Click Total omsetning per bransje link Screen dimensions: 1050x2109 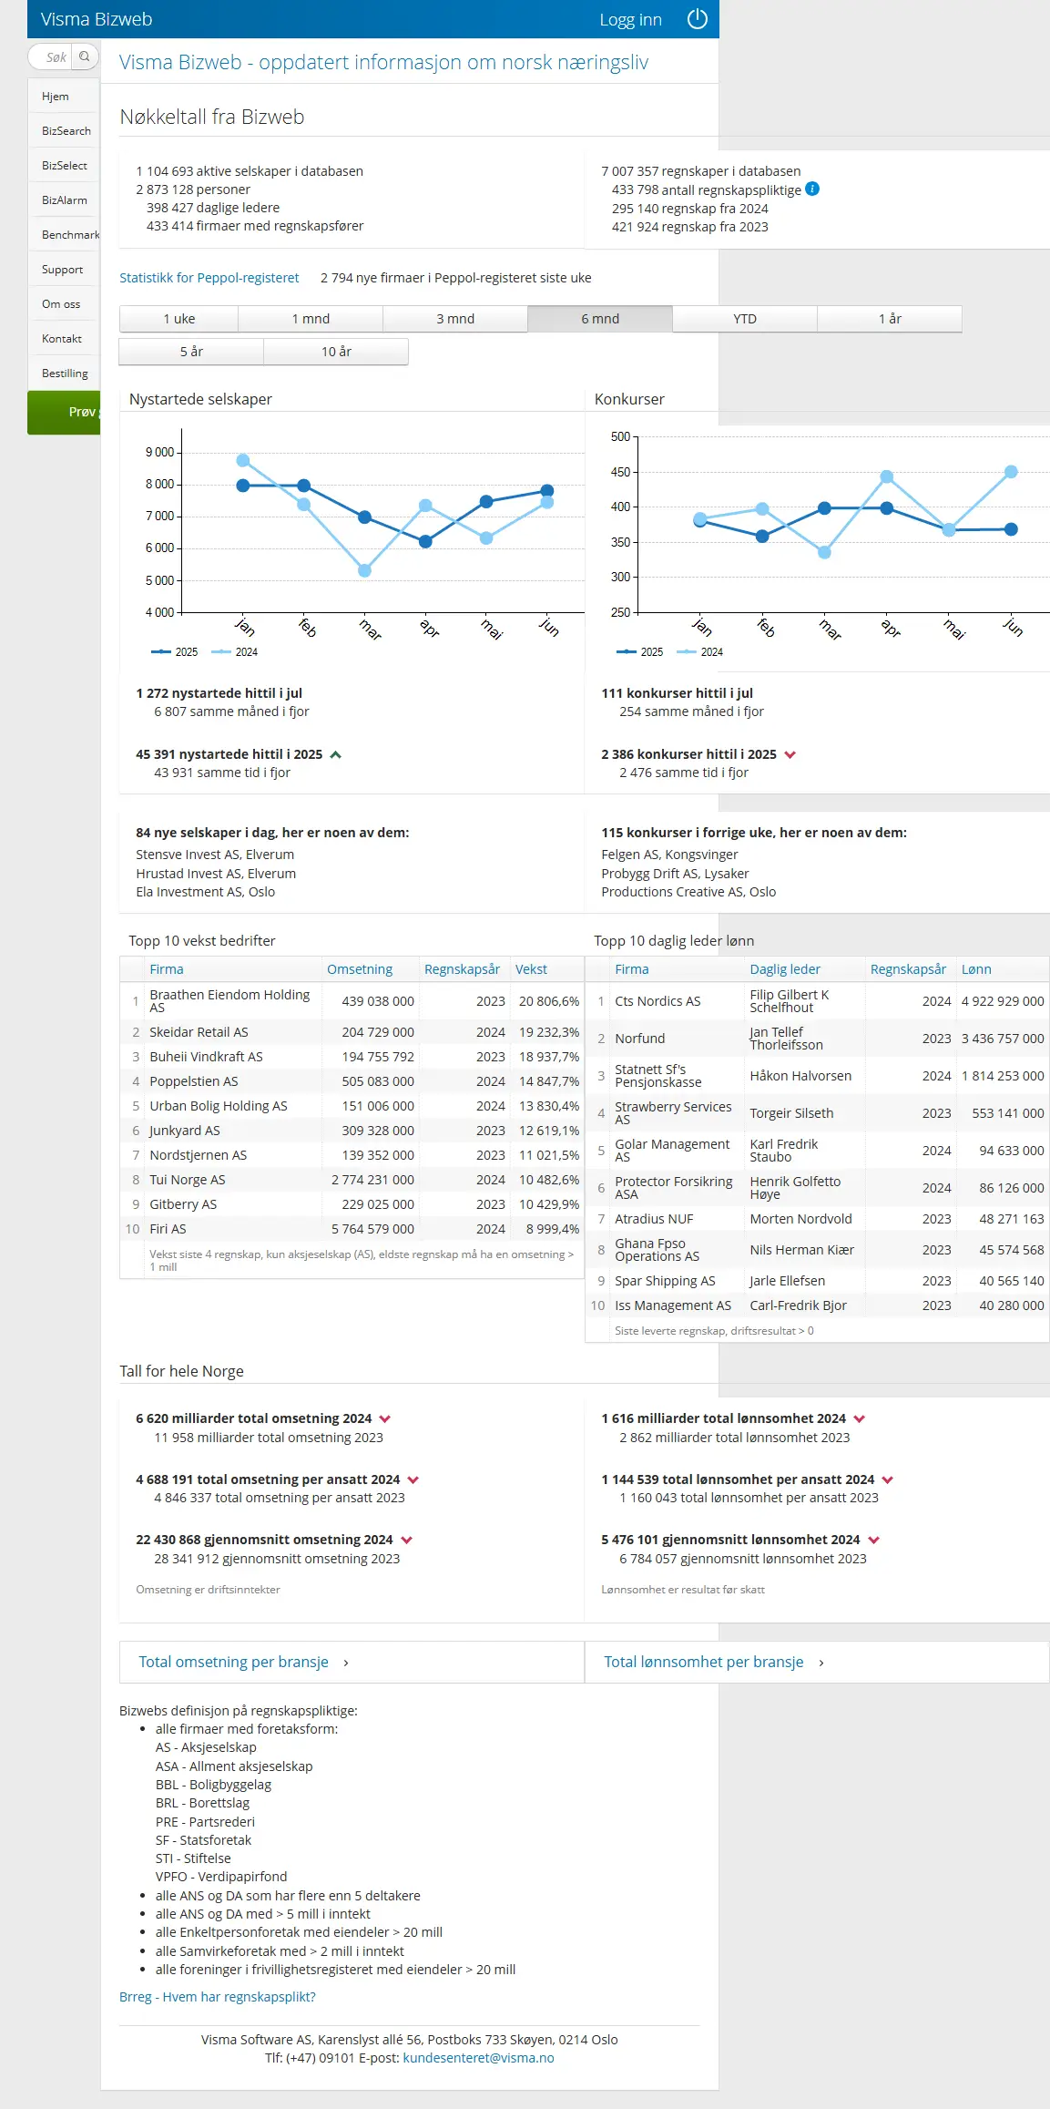coord(233,1662)
